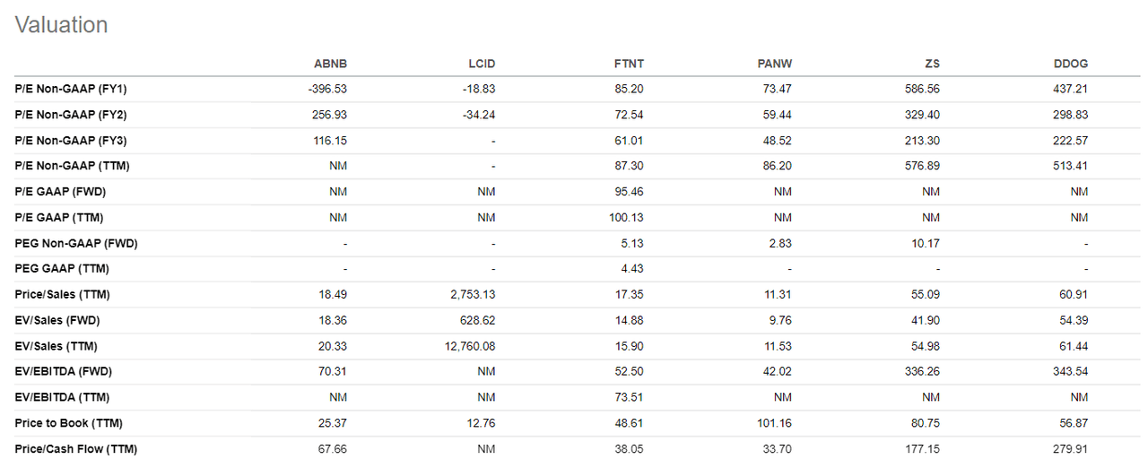This screenshot has height=468, width=1148.
Task: Click the Price/Cash Flow (TTM) row label
Action: pyautogui.click(x=75, y=448)
